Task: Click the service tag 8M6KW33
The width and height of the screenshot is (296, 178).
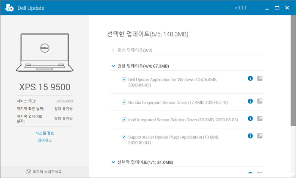Action: pos(65,101)
